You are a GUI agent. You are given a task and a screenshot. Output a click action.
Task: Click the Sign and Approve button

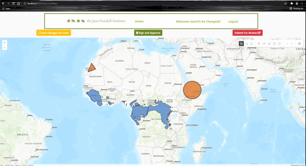148,33
